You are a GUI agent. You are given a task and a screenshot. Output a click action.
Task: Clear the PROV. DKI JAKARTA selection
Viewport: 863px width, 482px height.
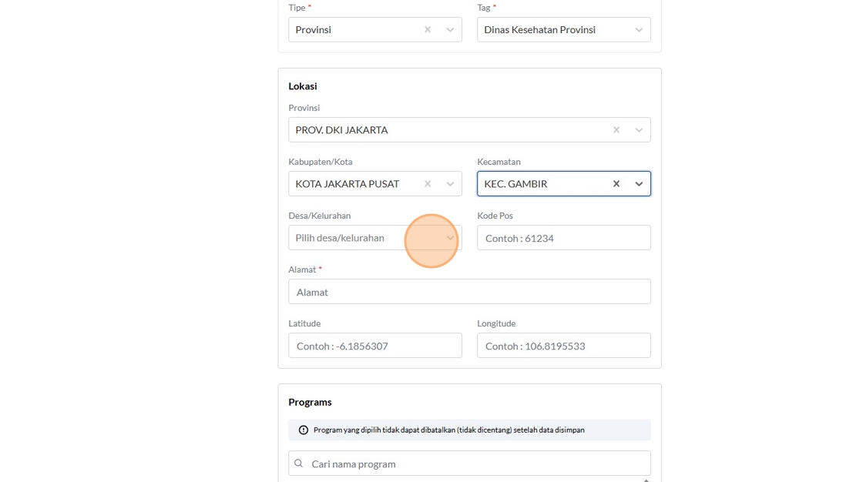pyautogui.click(x=616, y=130)
